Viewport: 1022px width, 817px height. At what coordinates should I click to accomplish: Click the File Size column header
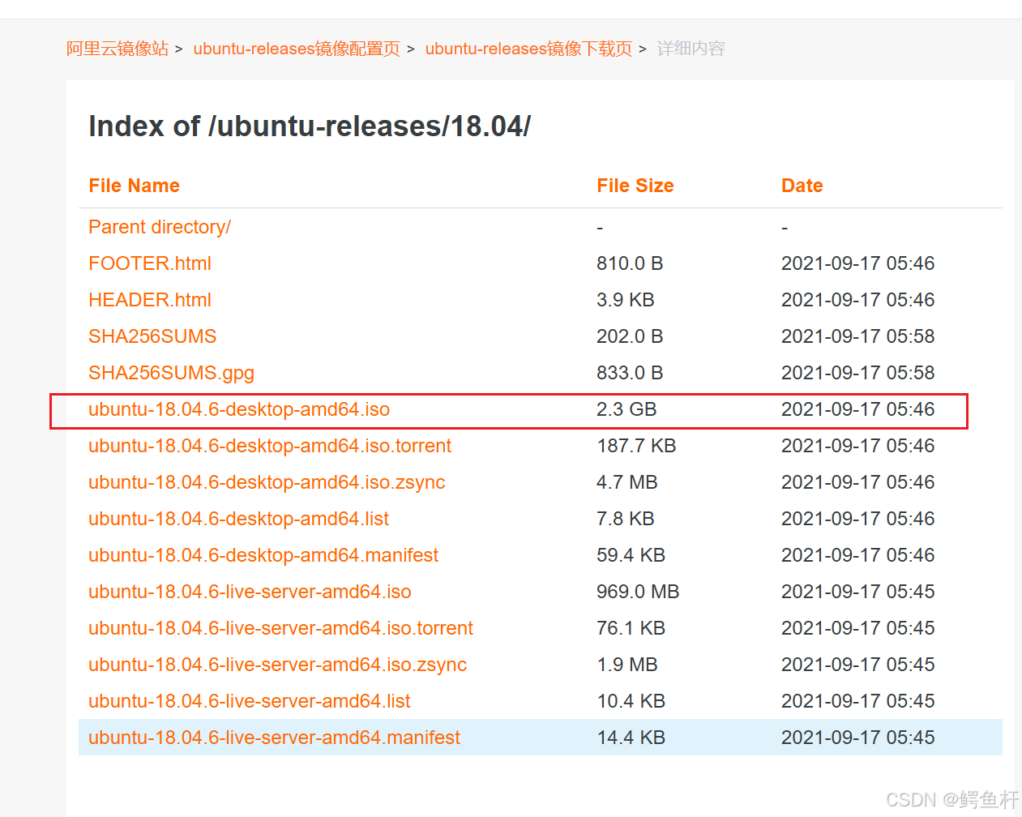pyautogui.click(x=635, y=186)
